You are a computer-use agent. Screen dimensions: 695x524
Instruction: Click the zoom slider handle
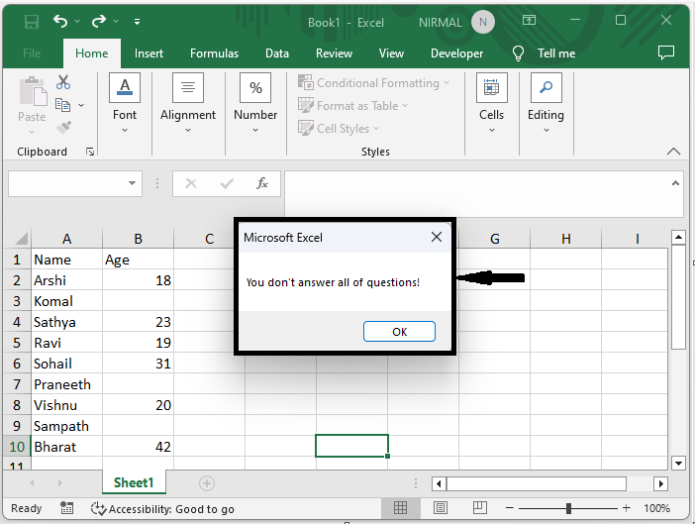tap(568, 508)
